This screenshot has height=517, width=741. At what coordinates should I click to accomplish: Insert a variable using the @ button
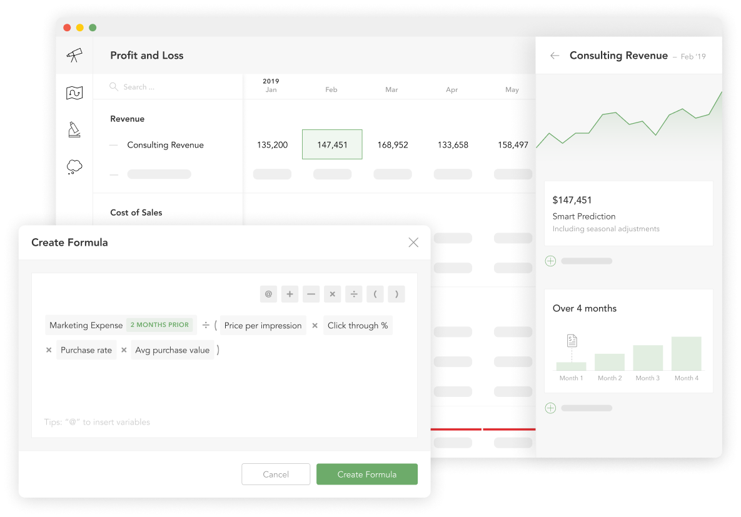coord(268,294)
